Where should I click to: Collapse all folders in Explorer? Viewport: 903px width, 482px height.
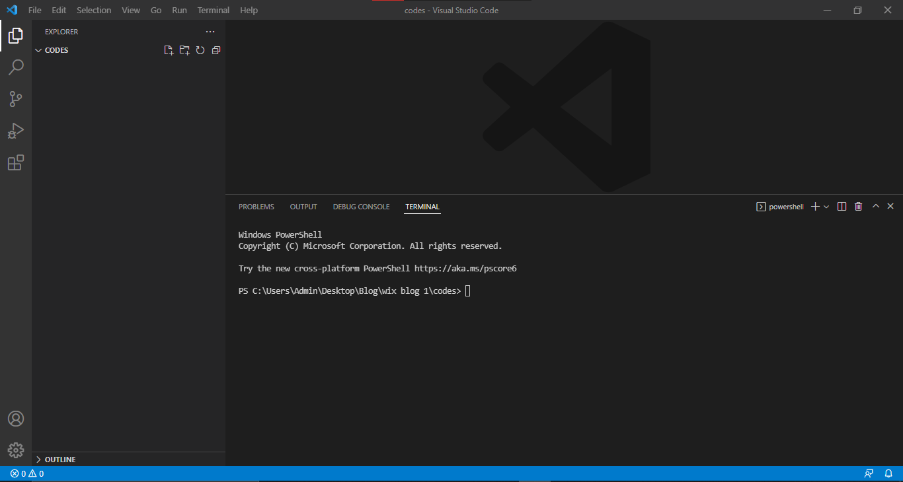click(216, 50)
